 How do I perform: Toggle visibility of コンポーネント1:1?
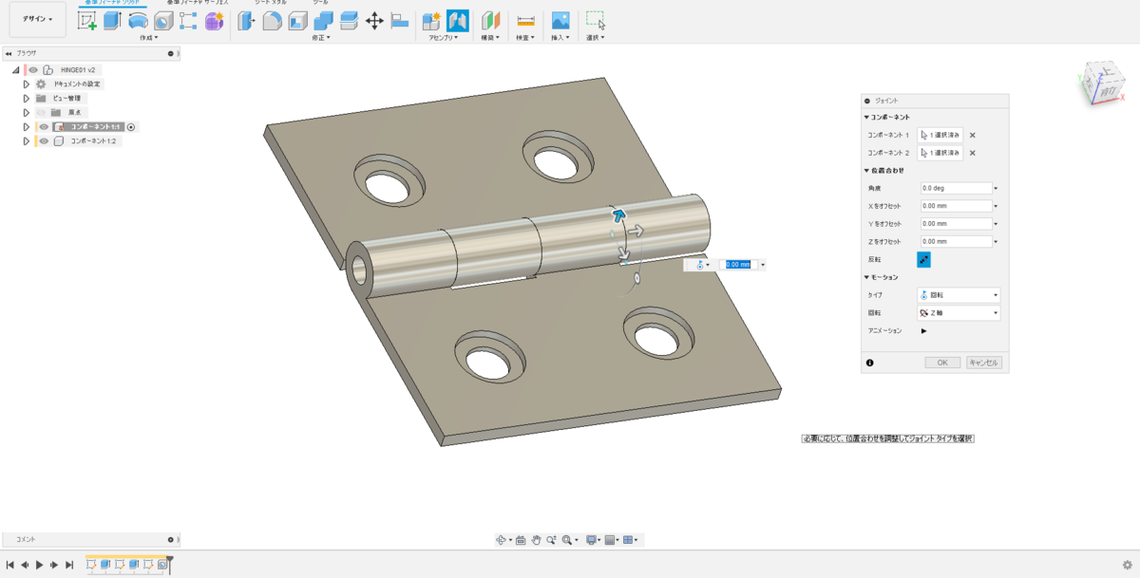[x=44, y=127]
